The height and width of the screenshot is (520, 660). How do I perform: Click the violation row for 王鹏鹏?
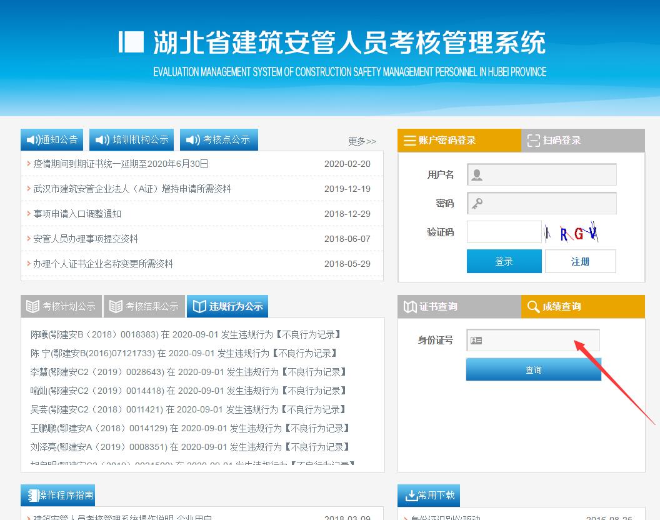pos(190,428)
